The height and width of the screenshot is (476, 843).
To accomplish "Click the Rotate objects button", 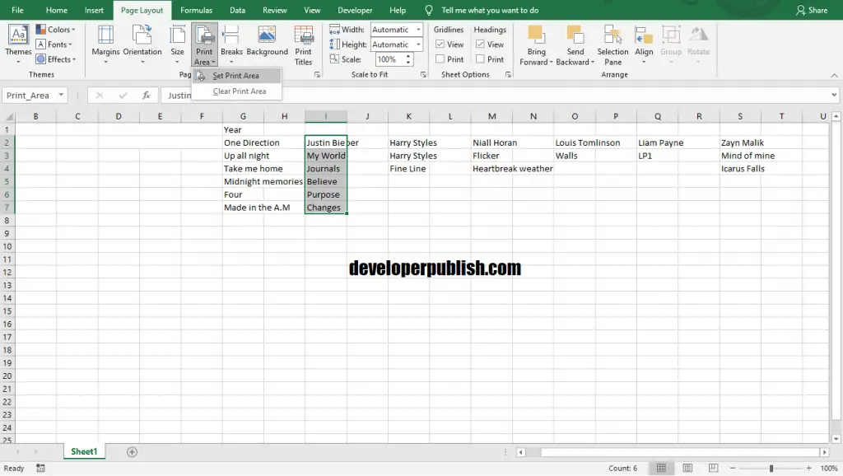I will (698, 44).
